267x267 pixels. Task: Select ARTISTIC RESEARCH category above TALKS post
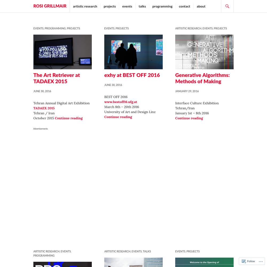[117, 251]
